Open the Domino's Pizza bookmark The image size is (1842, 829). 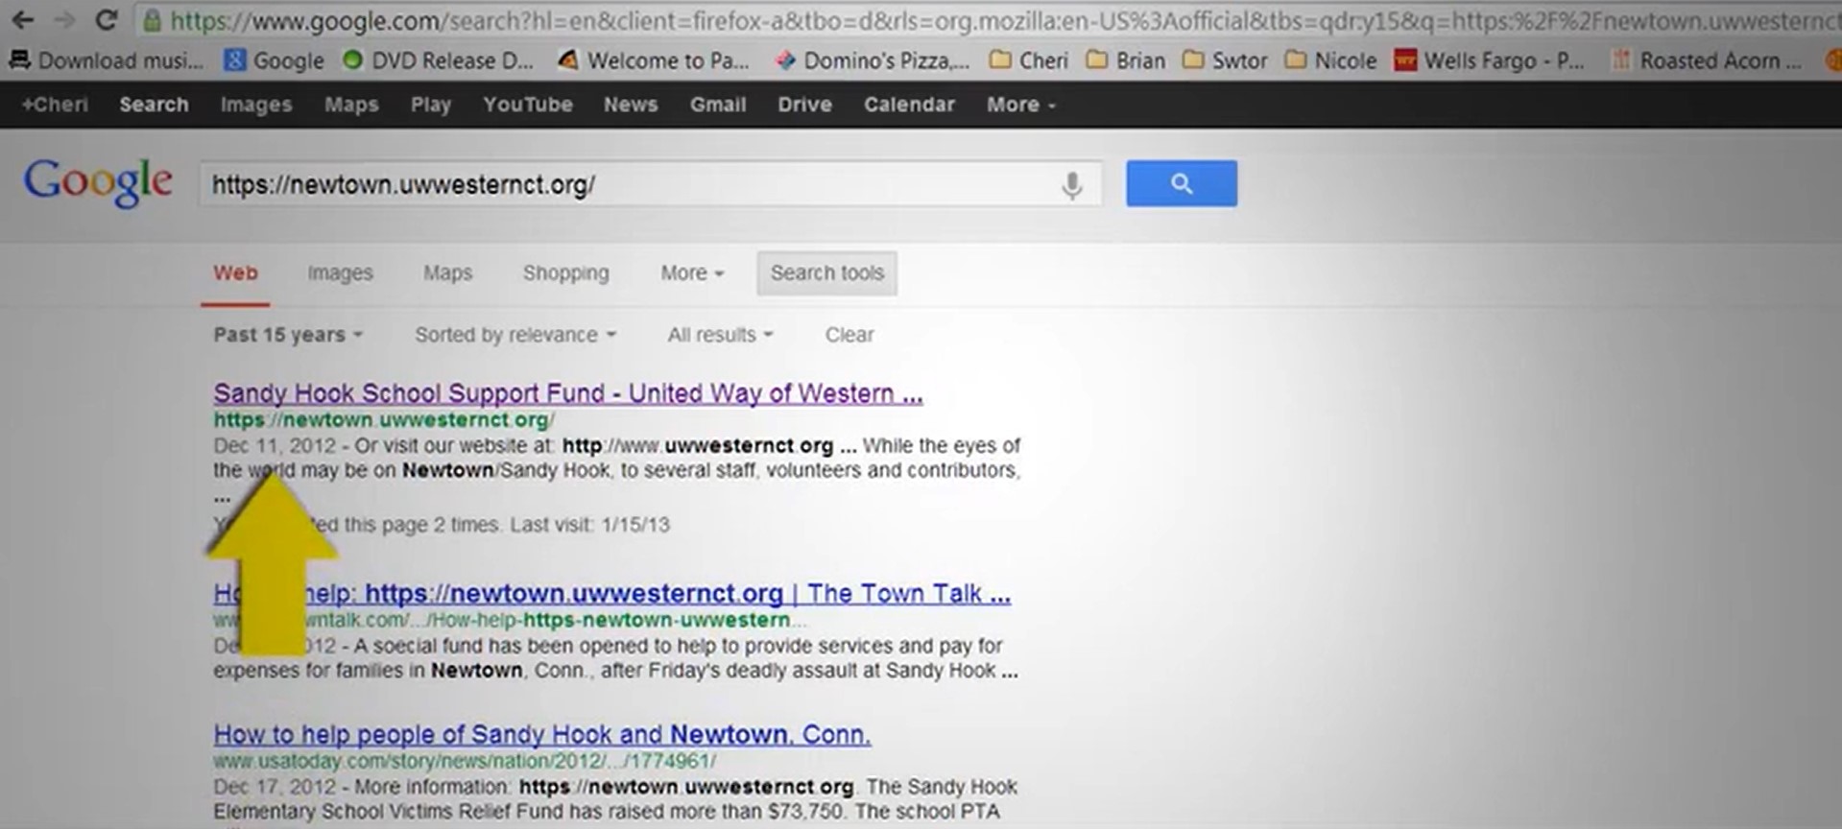click(872, 60)
